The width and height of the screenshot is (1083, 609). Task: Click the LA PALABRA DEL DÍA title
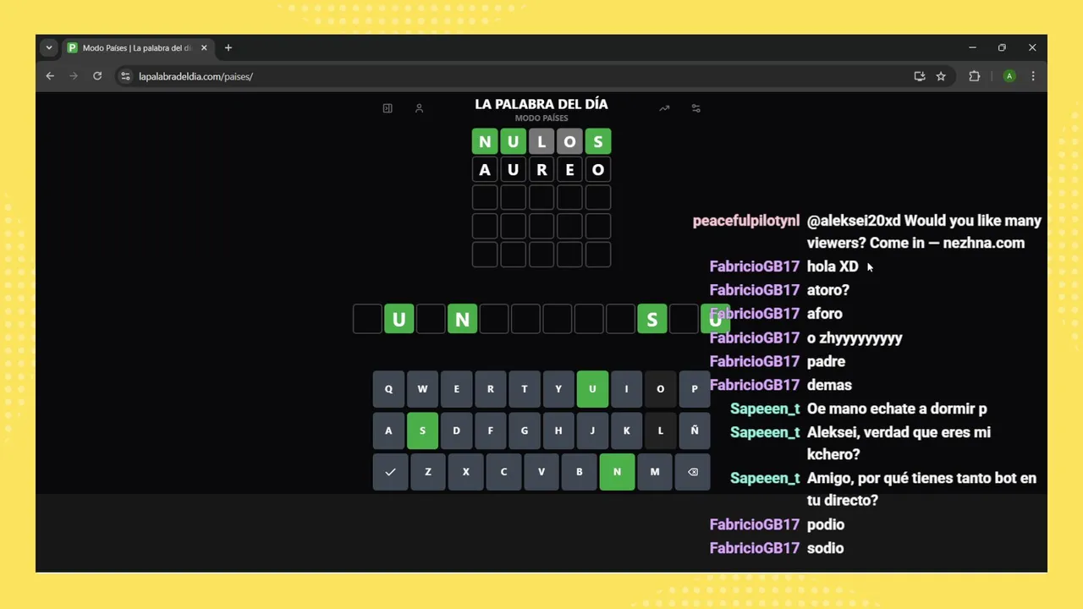coord(541,104)
